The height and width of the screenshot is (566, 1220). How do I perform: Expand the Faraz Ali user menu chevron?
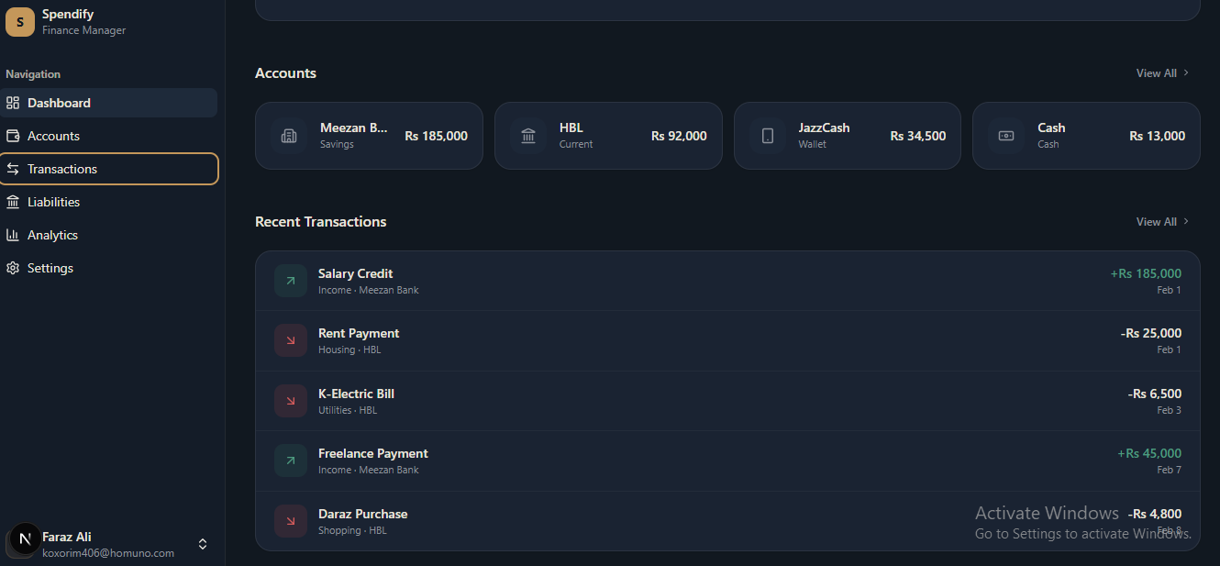point(203,544)
